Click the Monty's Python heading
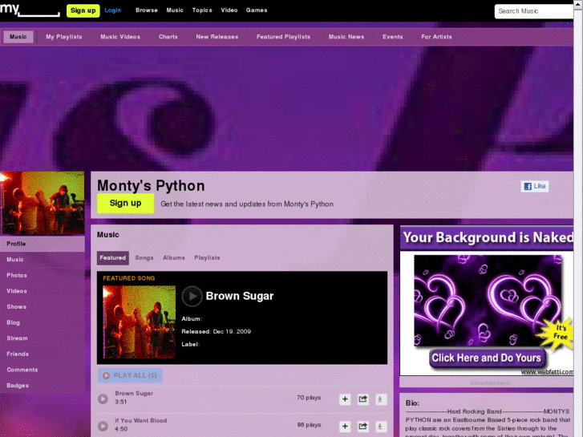 [x=151, y=185]
